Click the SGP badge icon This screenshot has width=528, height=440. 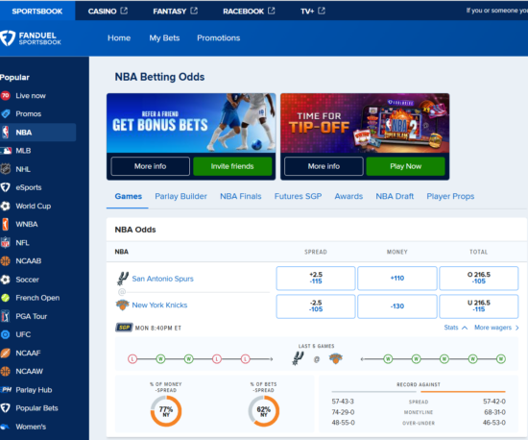click(x=124, y=328)
